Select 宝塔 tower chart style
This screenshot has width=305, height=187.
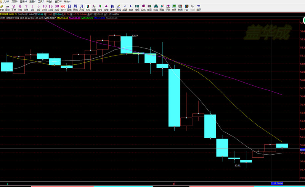pyautogui.click(x=106, y=8)
